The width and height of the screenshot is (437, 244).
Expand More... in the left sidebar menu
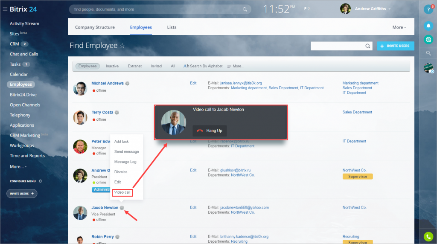click(x=18, y=166)
